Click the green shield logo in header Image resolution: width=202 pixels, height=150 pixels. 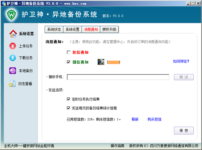click(x=11, y=14)
